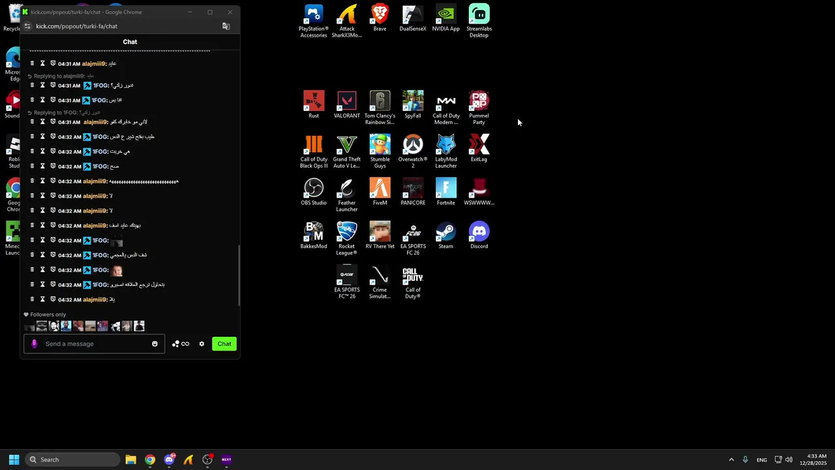The height and width of the screenshot is (470, 835).
Task: Select the FiveM desktop icon
Action: pyautogui.click(x=380, y=191)
